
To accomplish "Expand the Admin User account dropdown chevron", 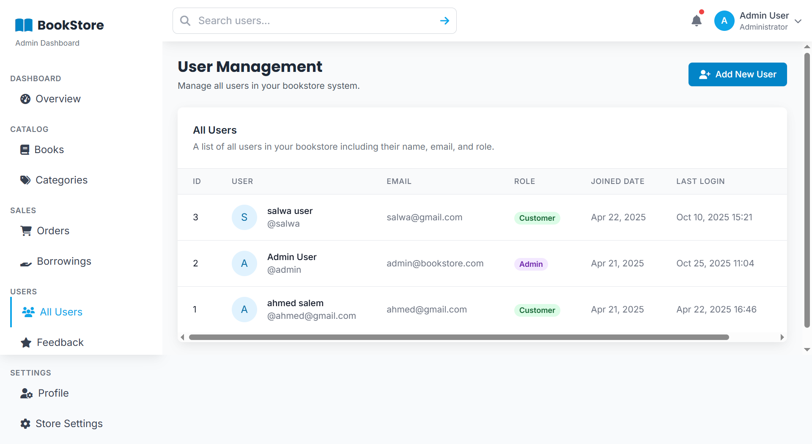I will [798, 21].
